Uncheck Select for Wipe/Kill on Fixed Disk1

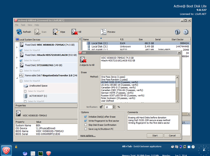click(x=21, y=61)
